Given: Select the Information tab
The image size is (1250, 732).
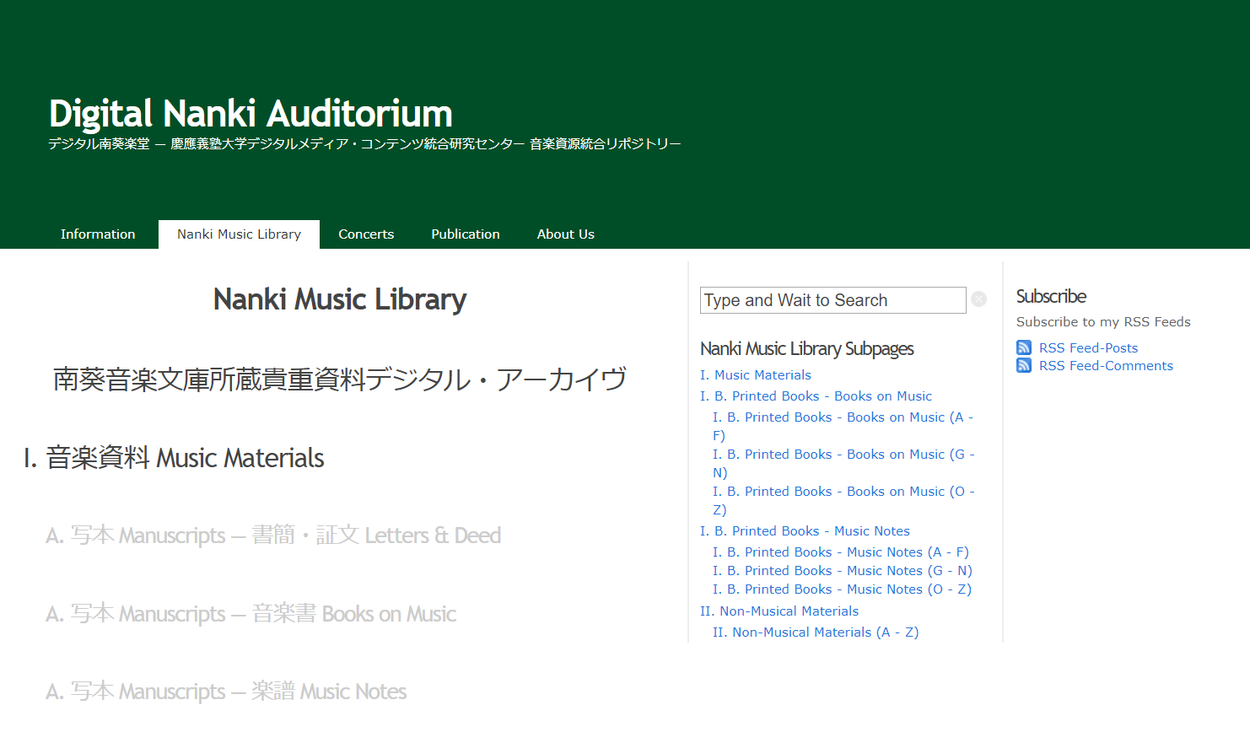Looking at the screenshot, I should click(98, 234).
